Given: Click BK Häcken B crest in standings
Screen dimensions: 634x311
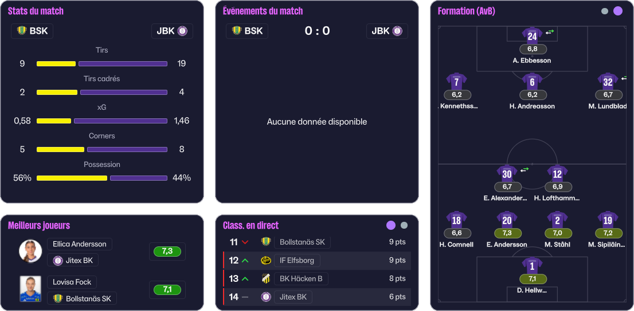Looking at the screenshot, I should coord(266,279).
